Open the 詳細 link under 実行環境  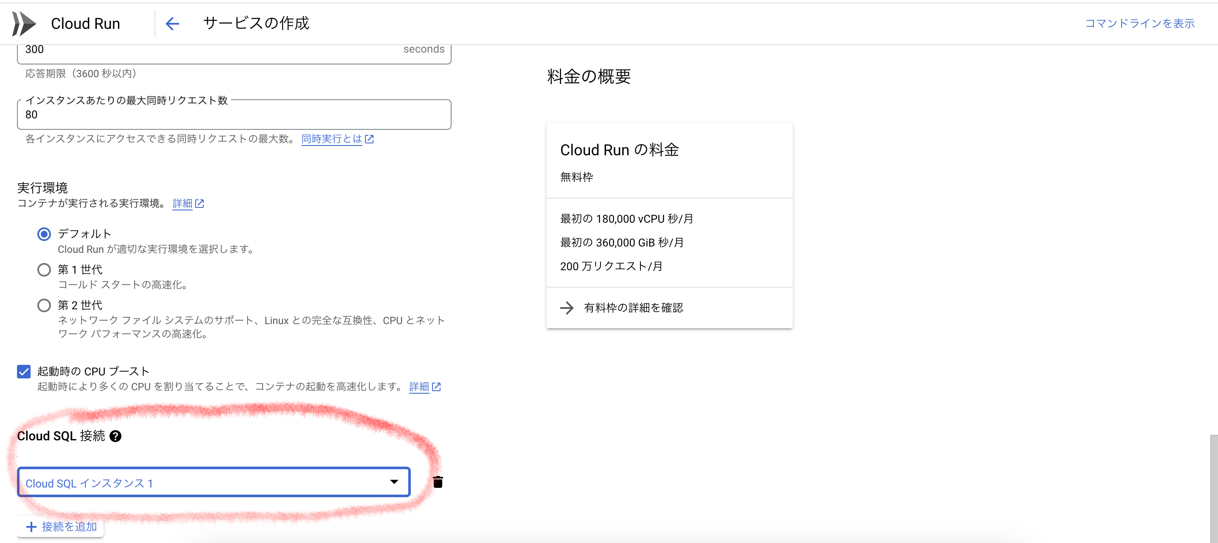pos(182,203)
